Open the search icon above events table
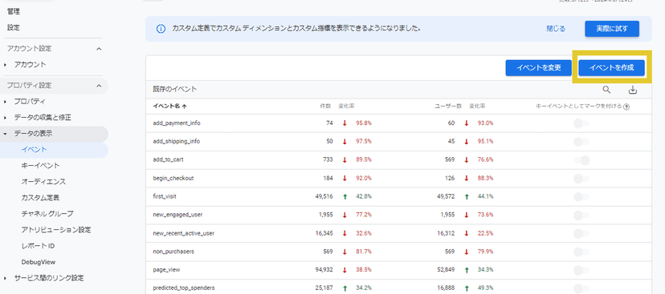The width and height of the screenshot is (665, 294). (x=607, y=90)
